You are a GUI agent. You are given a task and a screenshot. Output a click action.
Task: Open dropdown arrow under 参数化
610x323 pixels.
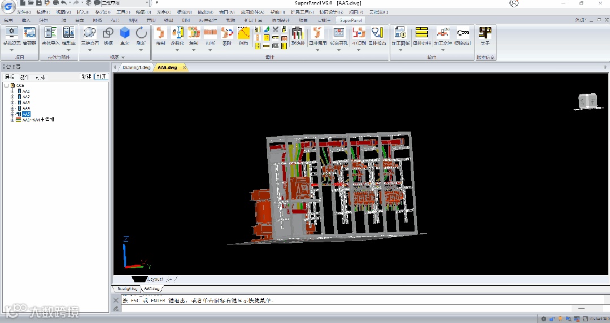[177, 50]
